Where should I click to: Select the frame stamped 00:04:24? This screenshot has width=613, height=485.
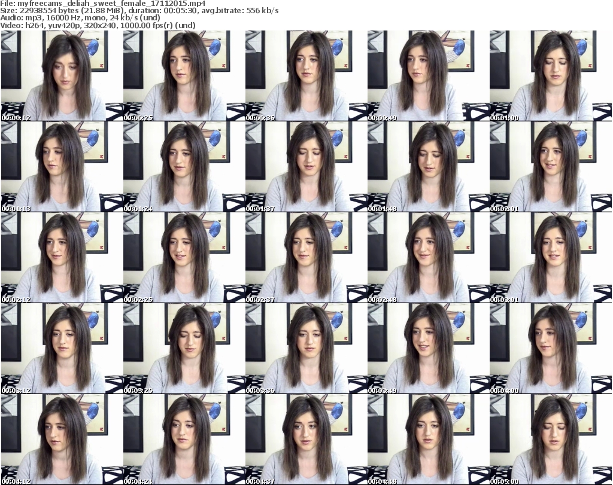184,440
